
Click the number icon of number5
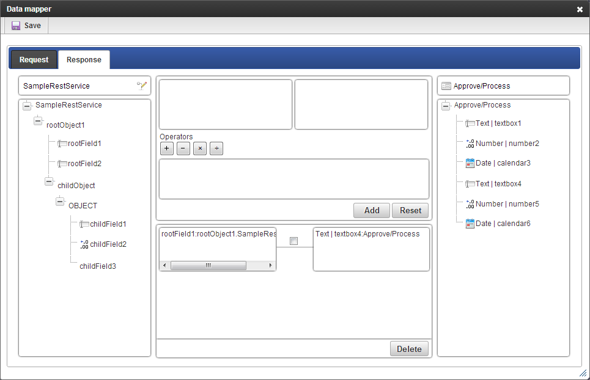pos(470,204)
